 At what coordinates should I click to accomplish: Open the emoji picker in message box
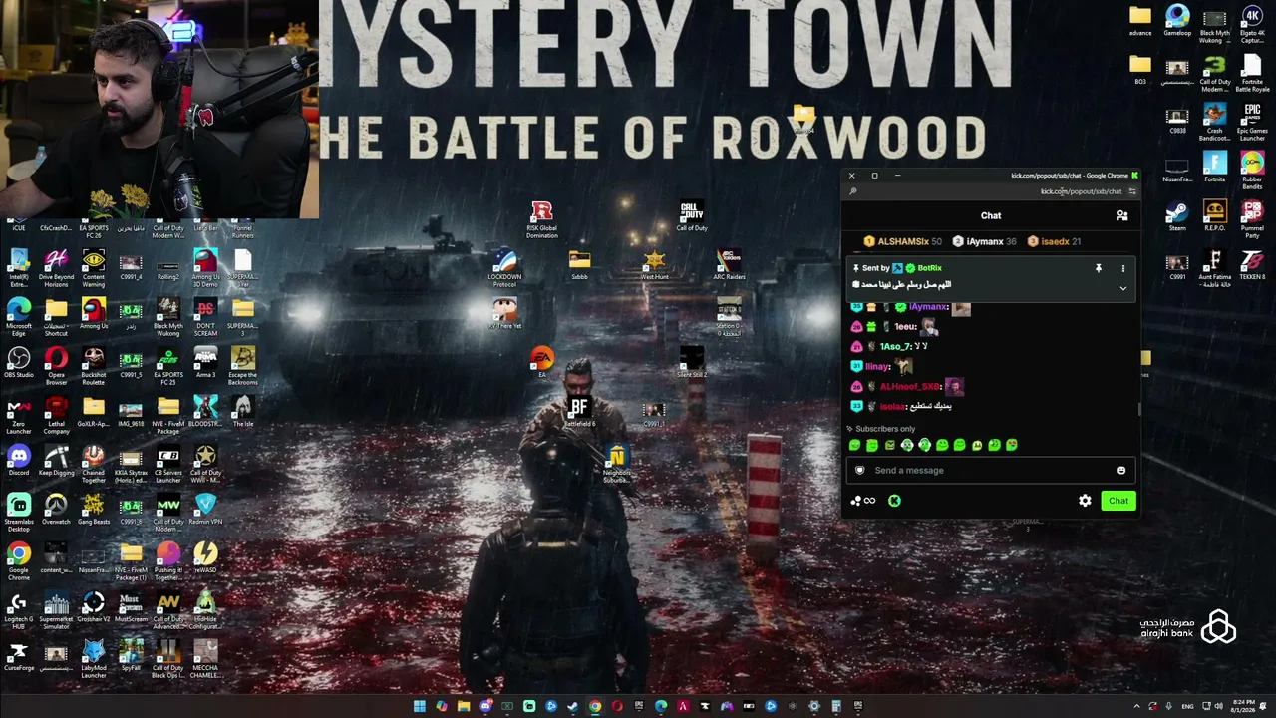click(1121, 471)
